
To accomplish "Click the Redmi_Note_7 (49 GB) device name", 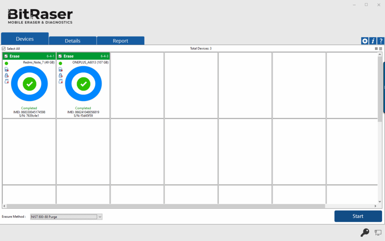I will [x=39, y=63].
